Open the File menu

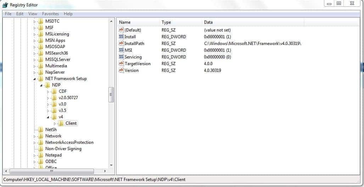8,14
